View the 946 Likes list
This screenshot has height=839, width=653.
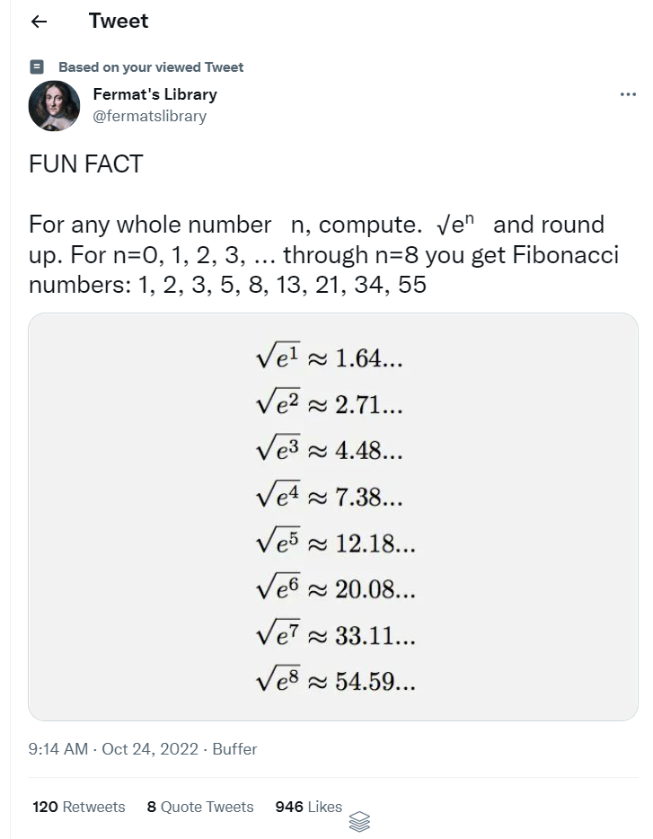click(308, 807)
